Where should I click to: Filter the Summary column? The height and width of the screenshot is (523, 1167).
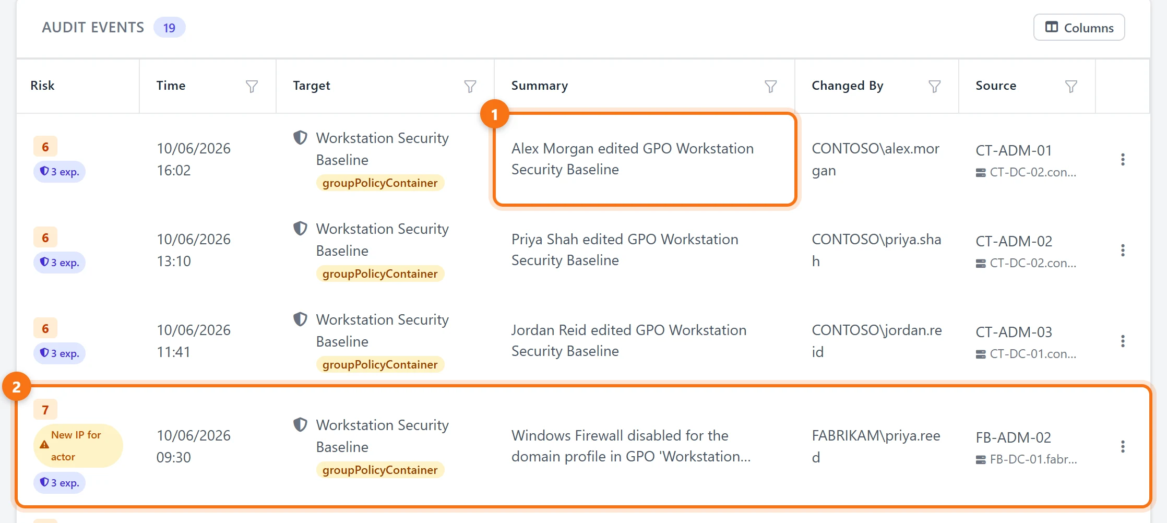point(770,86)
